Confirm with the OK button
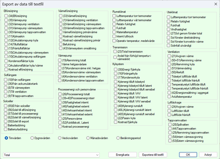 188,155
